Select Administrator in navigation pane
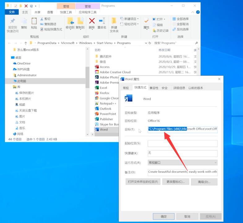This screenshot has width=243, height=223. pyautogui.click(x=25, y=75)
